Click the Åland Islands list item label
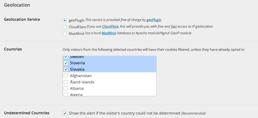 coord(82,82)
